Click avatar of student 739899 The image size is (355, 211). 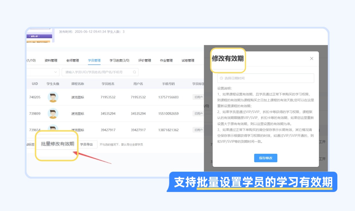53,114
